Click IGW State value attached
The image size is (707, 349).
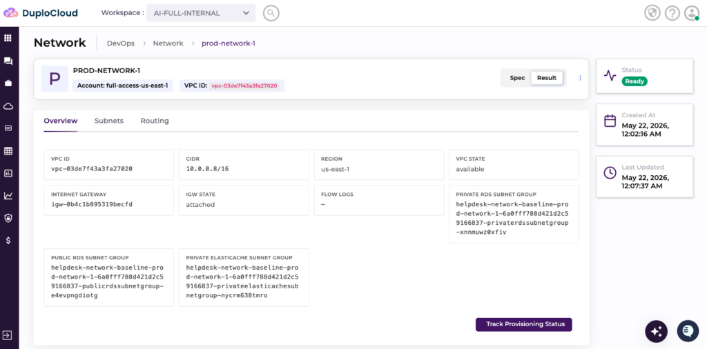[x=200, y=204]
